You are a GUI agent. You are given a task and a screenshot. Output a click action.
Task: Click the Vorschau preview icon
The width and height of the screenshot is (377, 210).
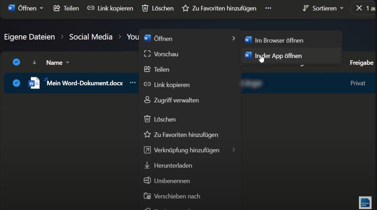(147, 54)
